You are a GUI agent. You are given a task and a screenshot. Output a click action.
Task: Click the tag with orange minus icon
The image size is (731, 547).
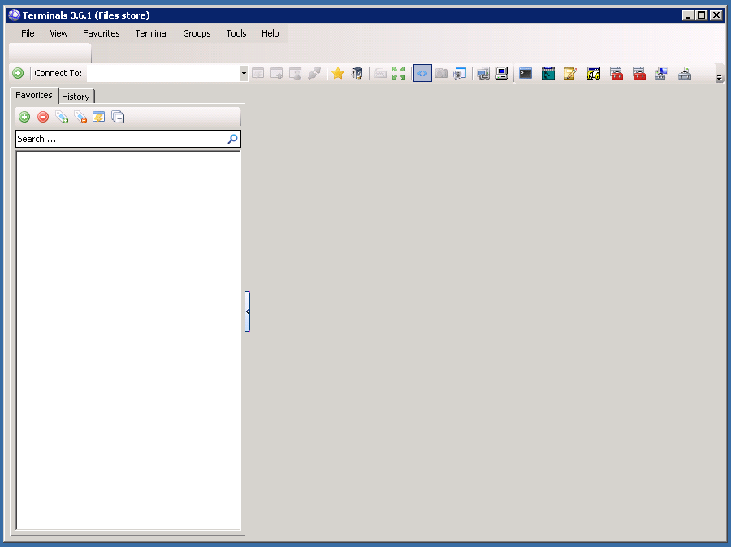click(x=80, y=117)
